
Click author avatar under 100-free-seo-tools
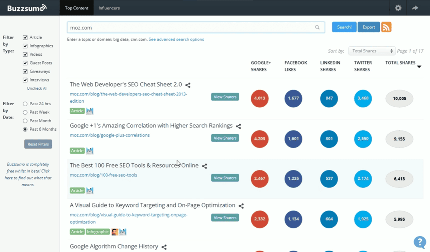point(90,191)
